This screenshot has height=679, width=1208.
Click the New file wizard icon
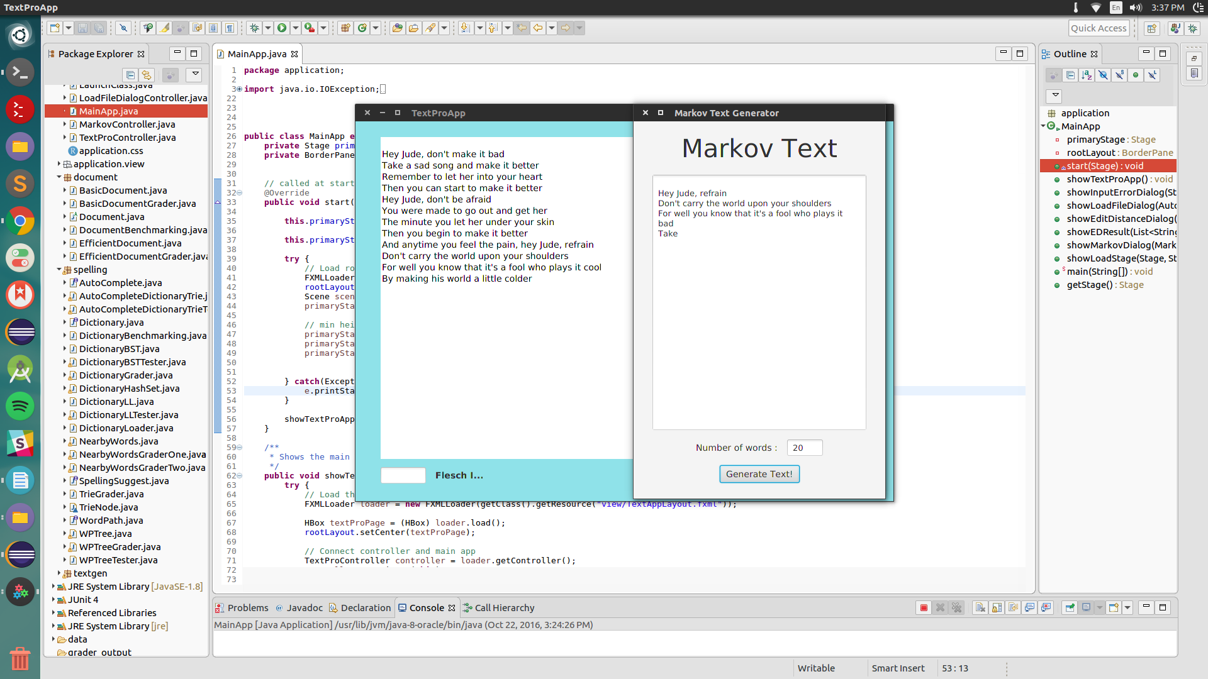coord(55,28)
